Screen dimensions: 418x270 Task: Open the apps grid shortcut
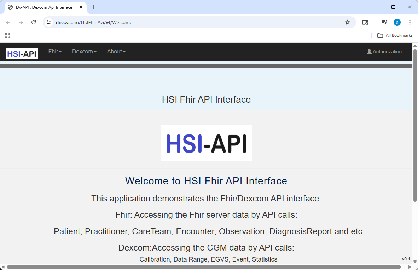click(x=7, y=35)
